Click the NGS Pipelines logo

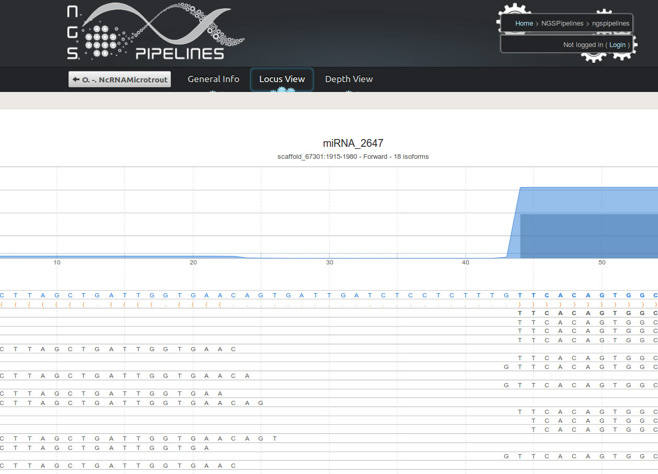[156, 31]
